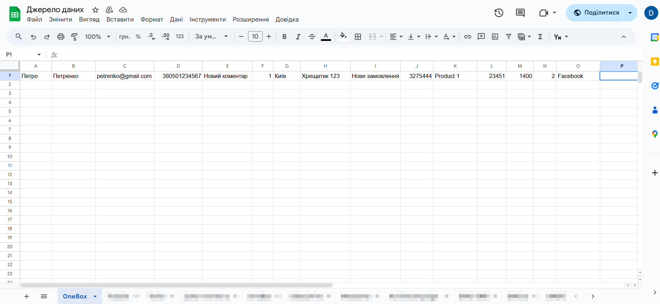Open the Calendar side panel
660x304 pixels.
pos(655,37)
